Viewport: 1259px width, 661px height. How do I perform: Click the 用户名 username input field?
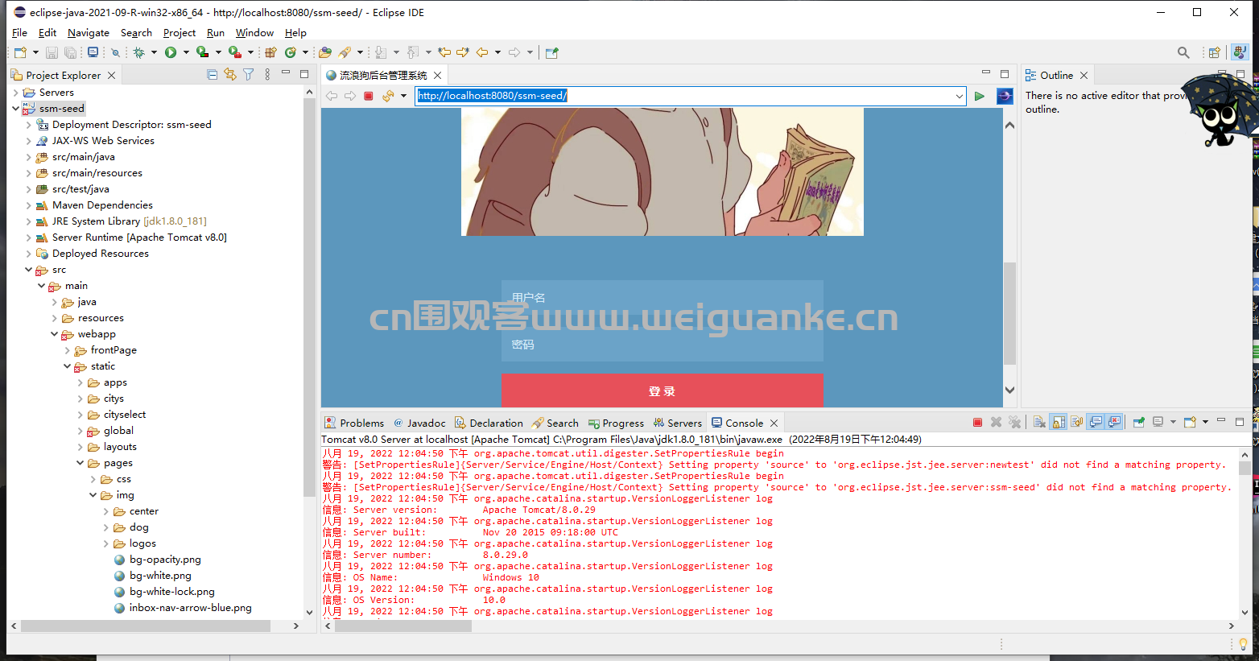pos(663,298)
